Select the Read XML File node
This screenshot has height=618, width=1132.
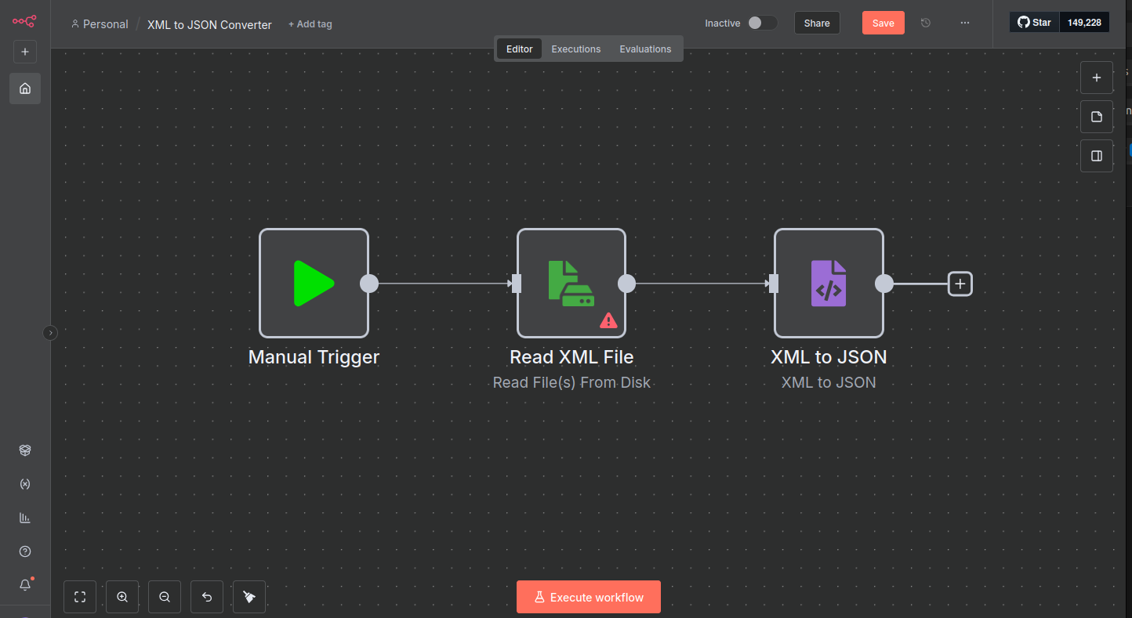571,283
